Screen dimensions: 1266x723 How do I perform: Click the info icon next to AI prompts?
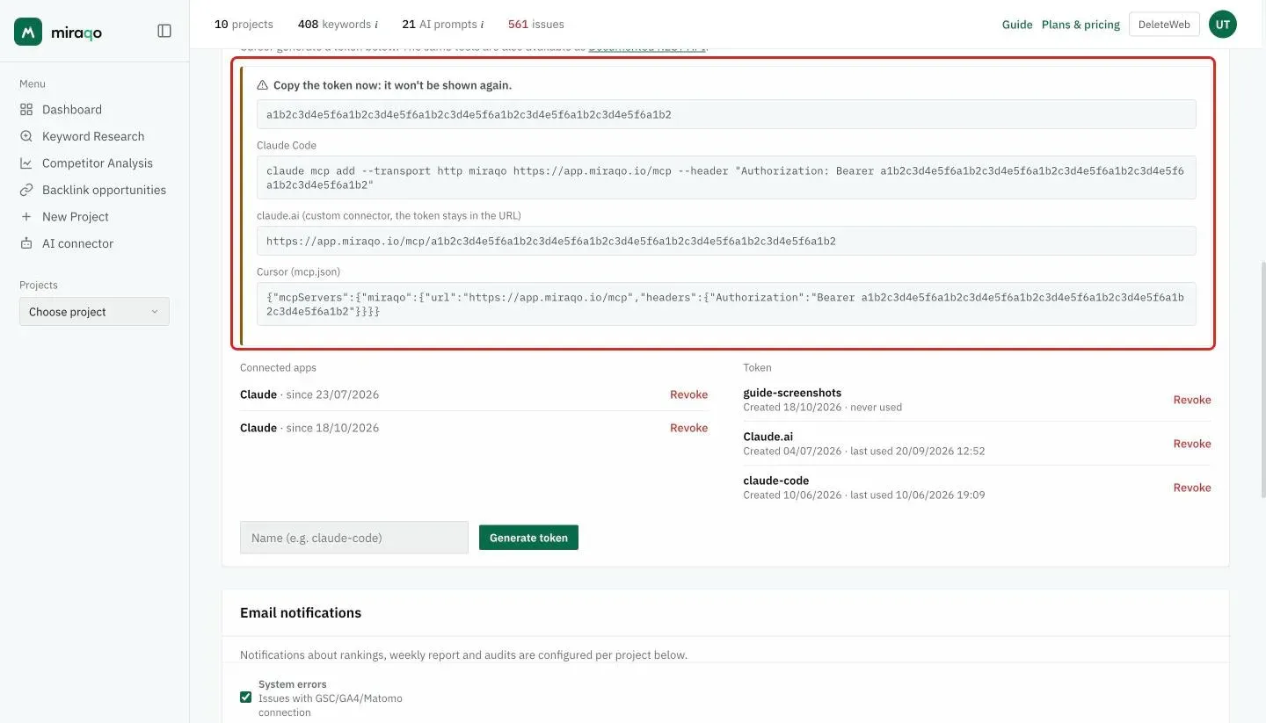coord(482,25)
